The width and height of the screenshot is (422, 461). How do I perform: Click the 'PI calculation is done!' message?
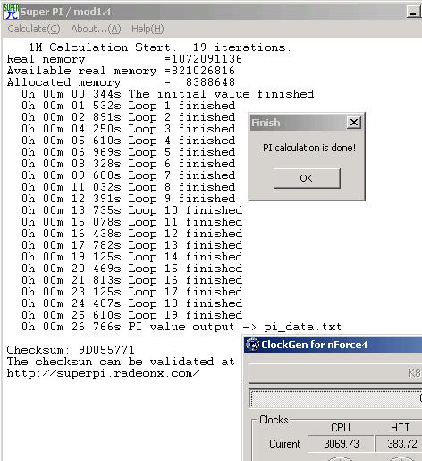point(309,148)
